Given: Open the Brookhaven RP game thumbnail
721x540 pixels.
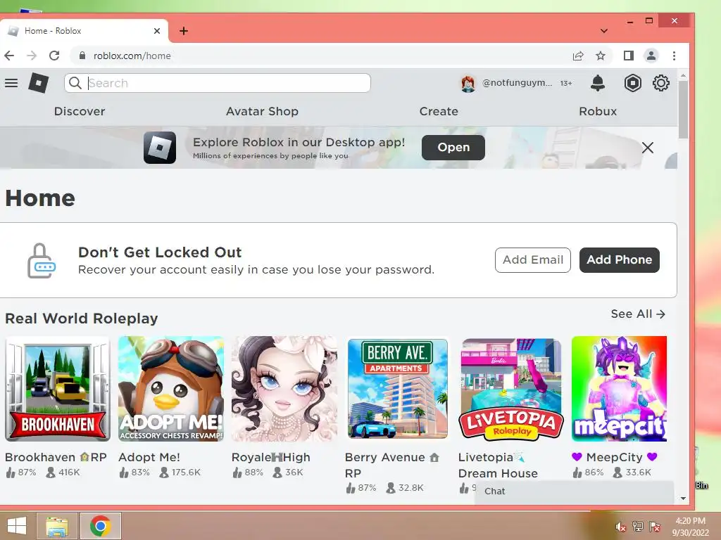Looking at the screenshot, I should [x=58, y=389].
